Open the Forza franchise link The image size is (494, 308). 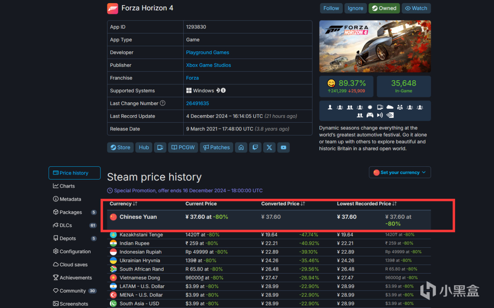193,78
